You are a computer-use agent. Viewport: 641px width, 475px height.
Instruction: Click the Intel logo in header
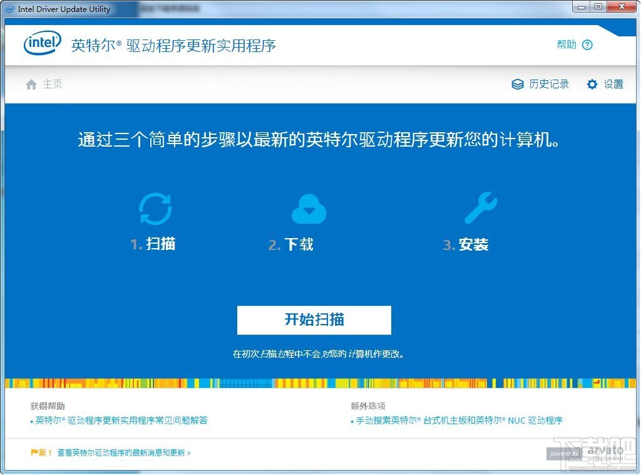[x=43, y=43]
